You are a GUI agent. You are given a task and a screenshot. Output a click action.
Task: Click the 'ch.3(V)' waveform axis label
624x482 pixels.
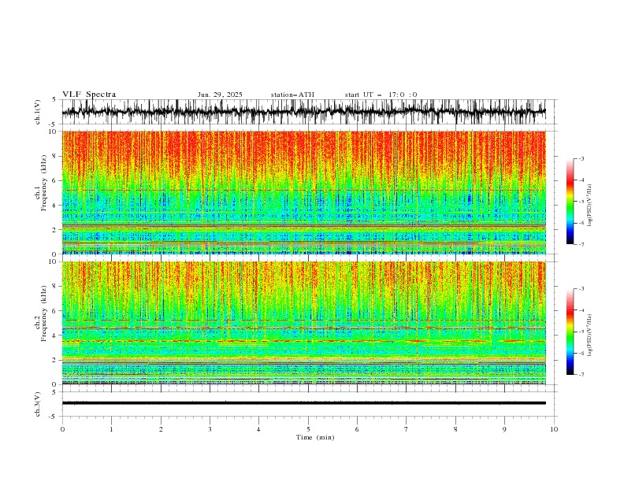pos(38,404)
